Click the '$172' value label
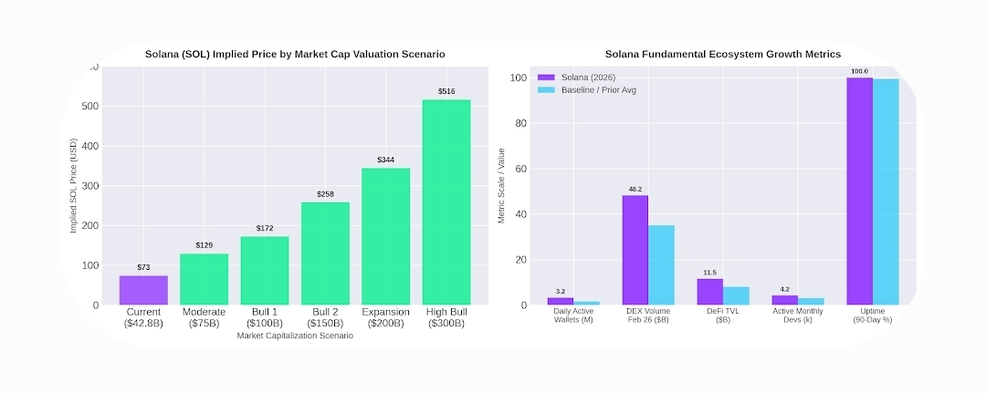Screen dimensions: 986x393 pyautogui.click(x=265, y=229)
